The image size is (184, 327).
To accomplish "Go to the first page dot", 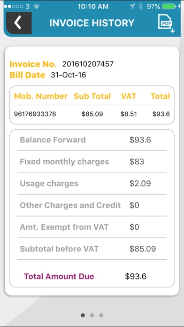I will (x=83, y=315).
